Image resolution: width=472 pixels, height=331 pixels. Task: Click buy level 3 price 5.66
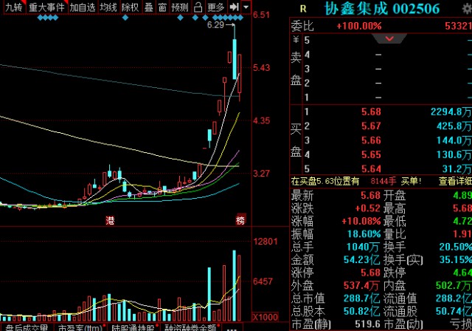371,140
